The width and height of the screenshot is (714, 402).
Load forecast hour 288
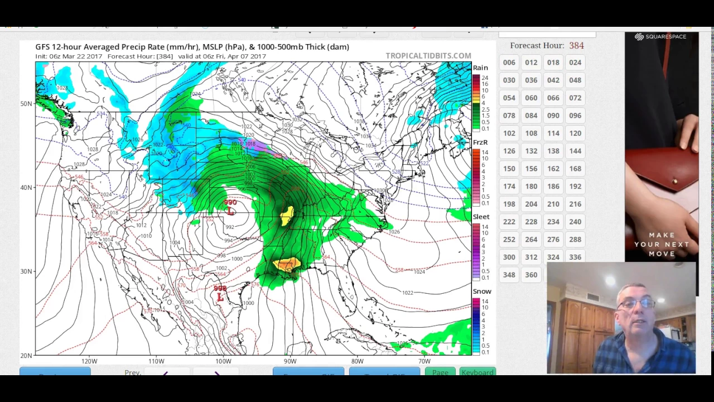tap(575, 240)
